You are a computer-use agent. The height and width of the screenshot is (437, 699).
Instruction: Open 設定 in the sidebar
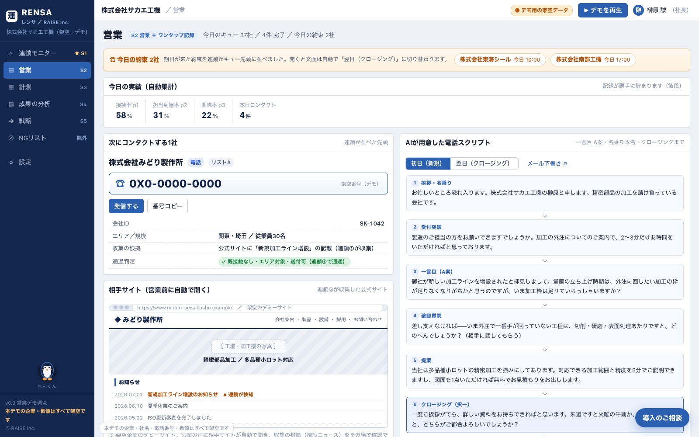(47, 162)
